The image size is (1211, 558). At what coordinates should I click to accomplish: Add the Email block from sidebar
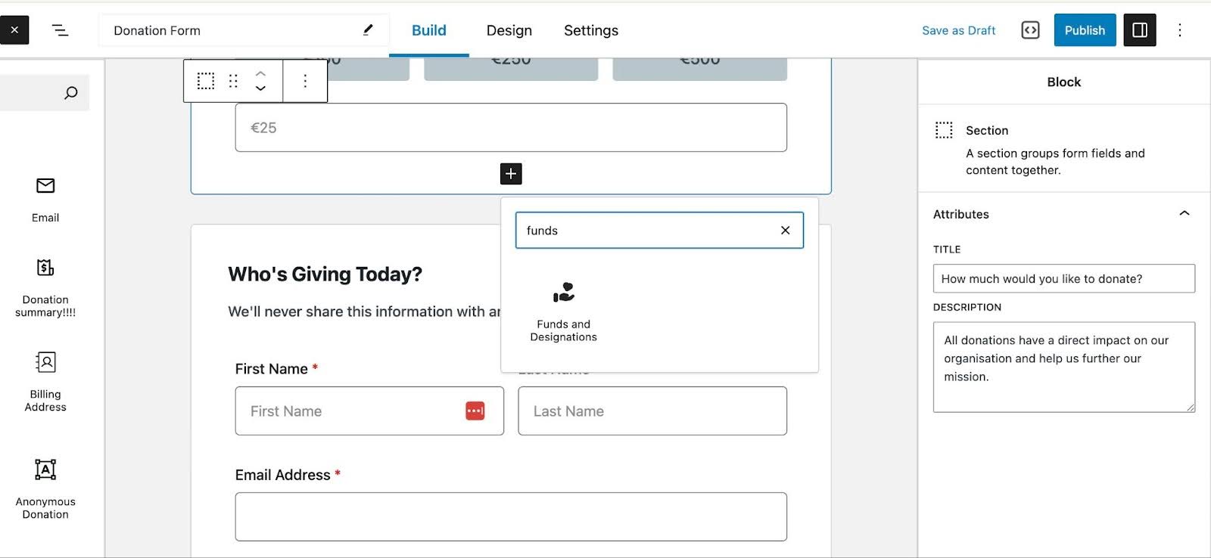click(45, 199)
